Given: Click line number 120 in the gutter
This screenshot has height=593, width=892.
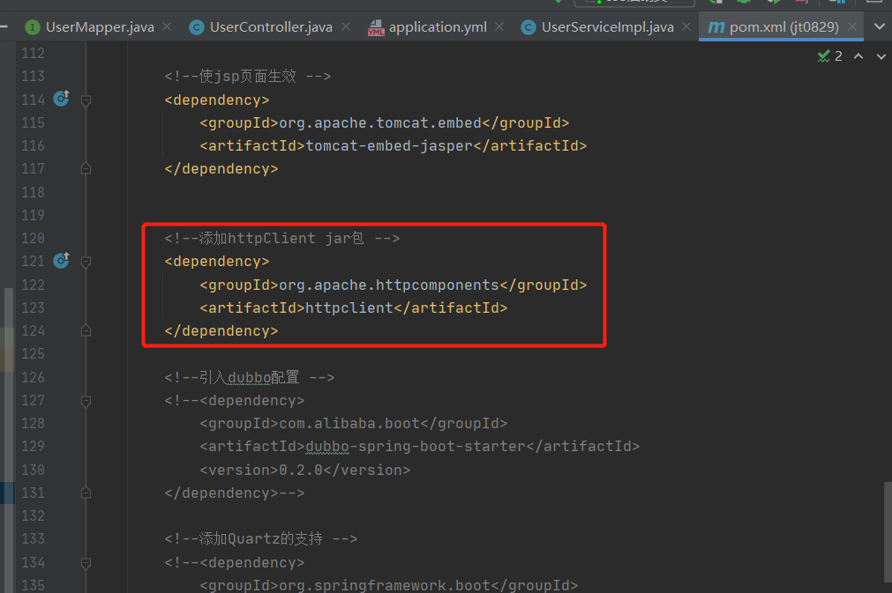Looking at the screenshot, I should pos(33,238).
